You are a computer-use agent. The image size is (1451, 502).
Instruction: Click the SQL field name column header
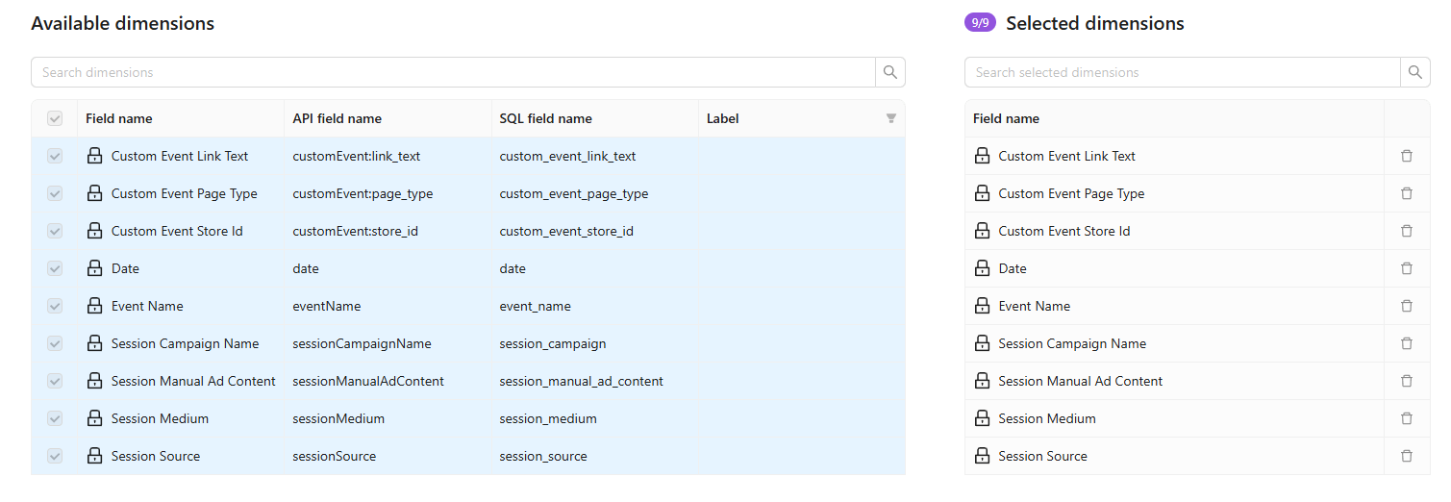[545, 118]
